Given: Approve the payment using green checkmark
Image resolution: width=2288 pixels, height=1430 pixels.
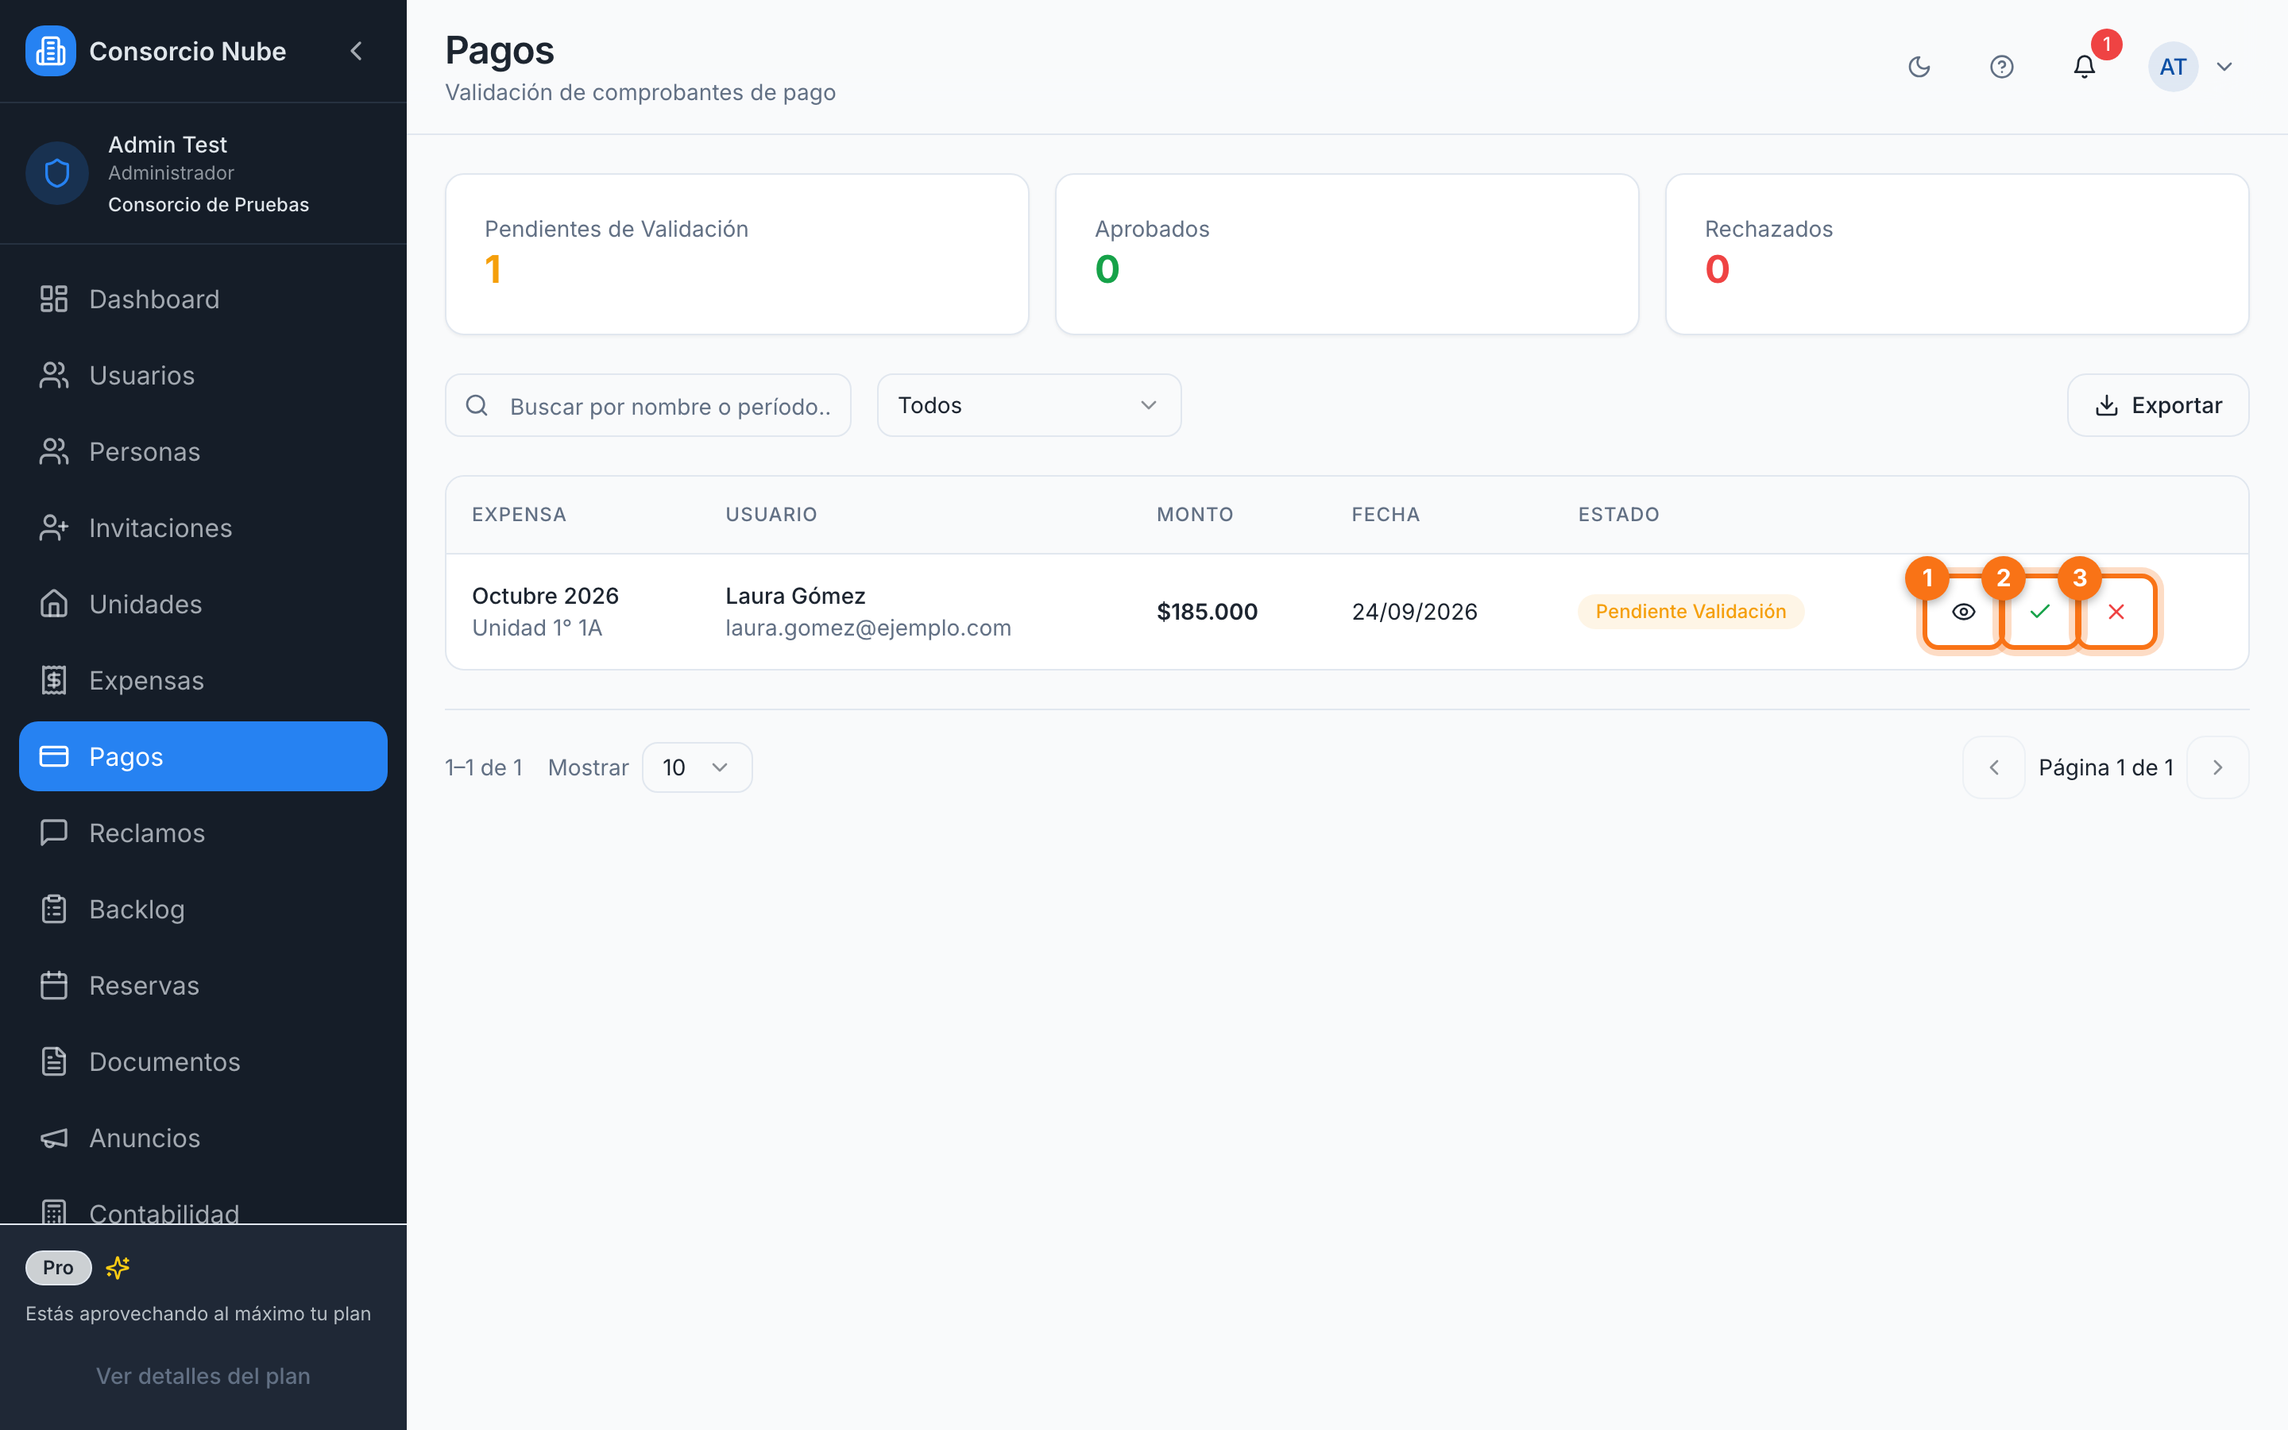Looking at the screenshot, I should 2039,612.
